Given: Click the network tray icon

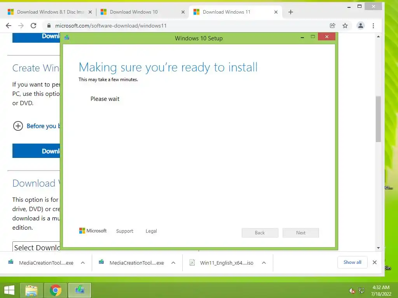Looking at the screenshot, I should (x=361, y=290).
